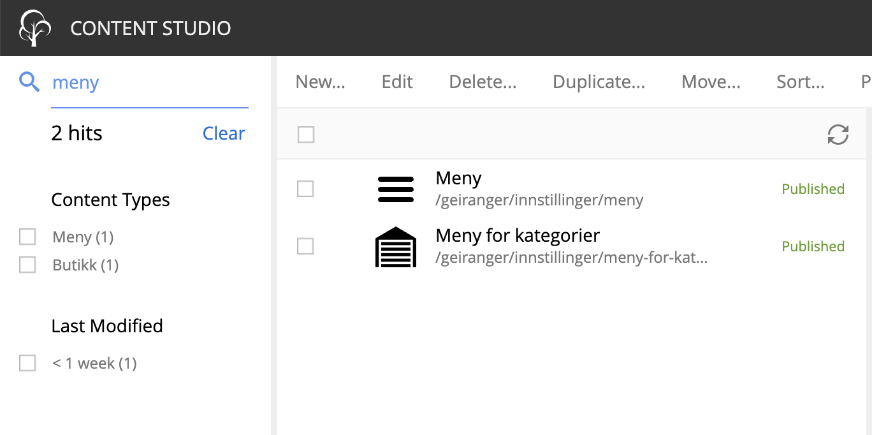The height and width of the screenshot is (435, 872).
Task: Refresh the content grid
Action: coord(838,135)
